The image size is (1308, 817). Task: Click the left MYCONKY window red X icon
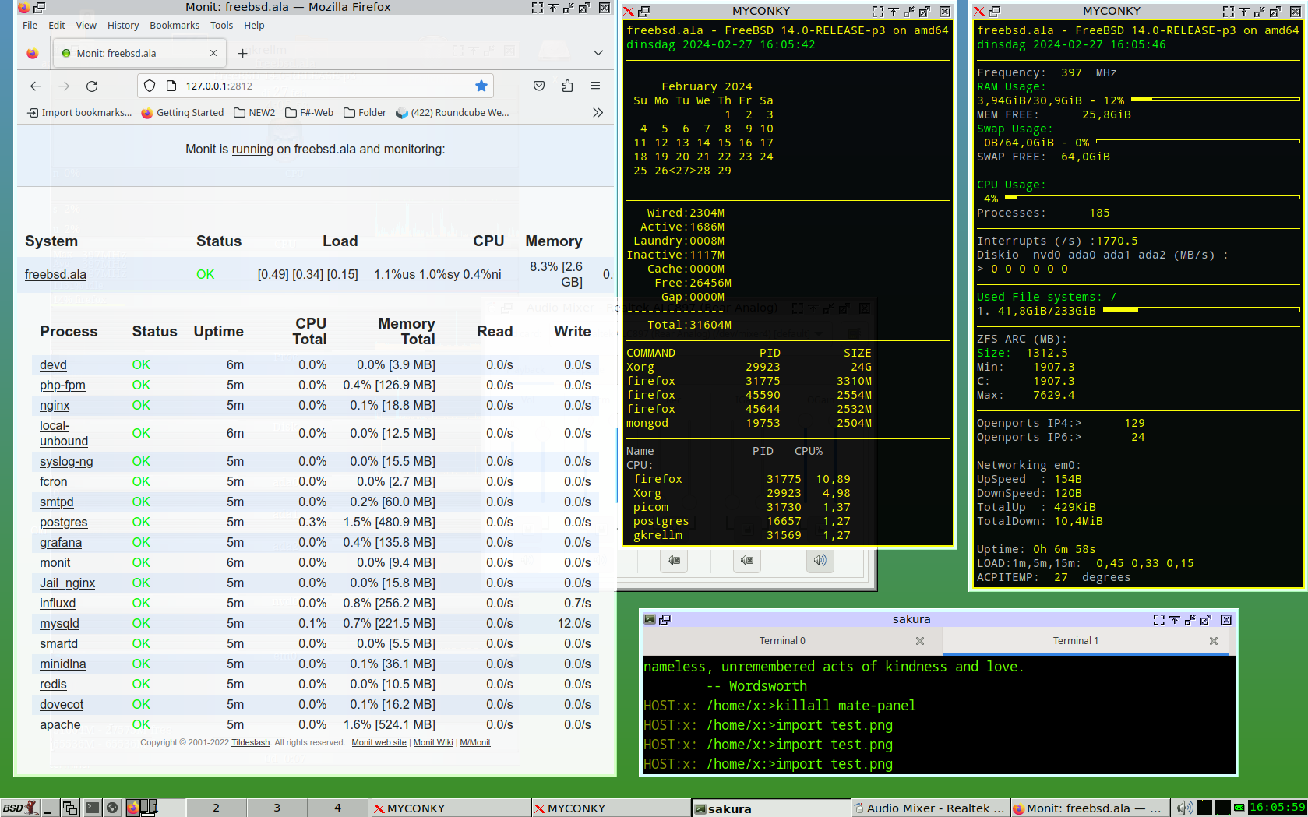click(629, 11)
